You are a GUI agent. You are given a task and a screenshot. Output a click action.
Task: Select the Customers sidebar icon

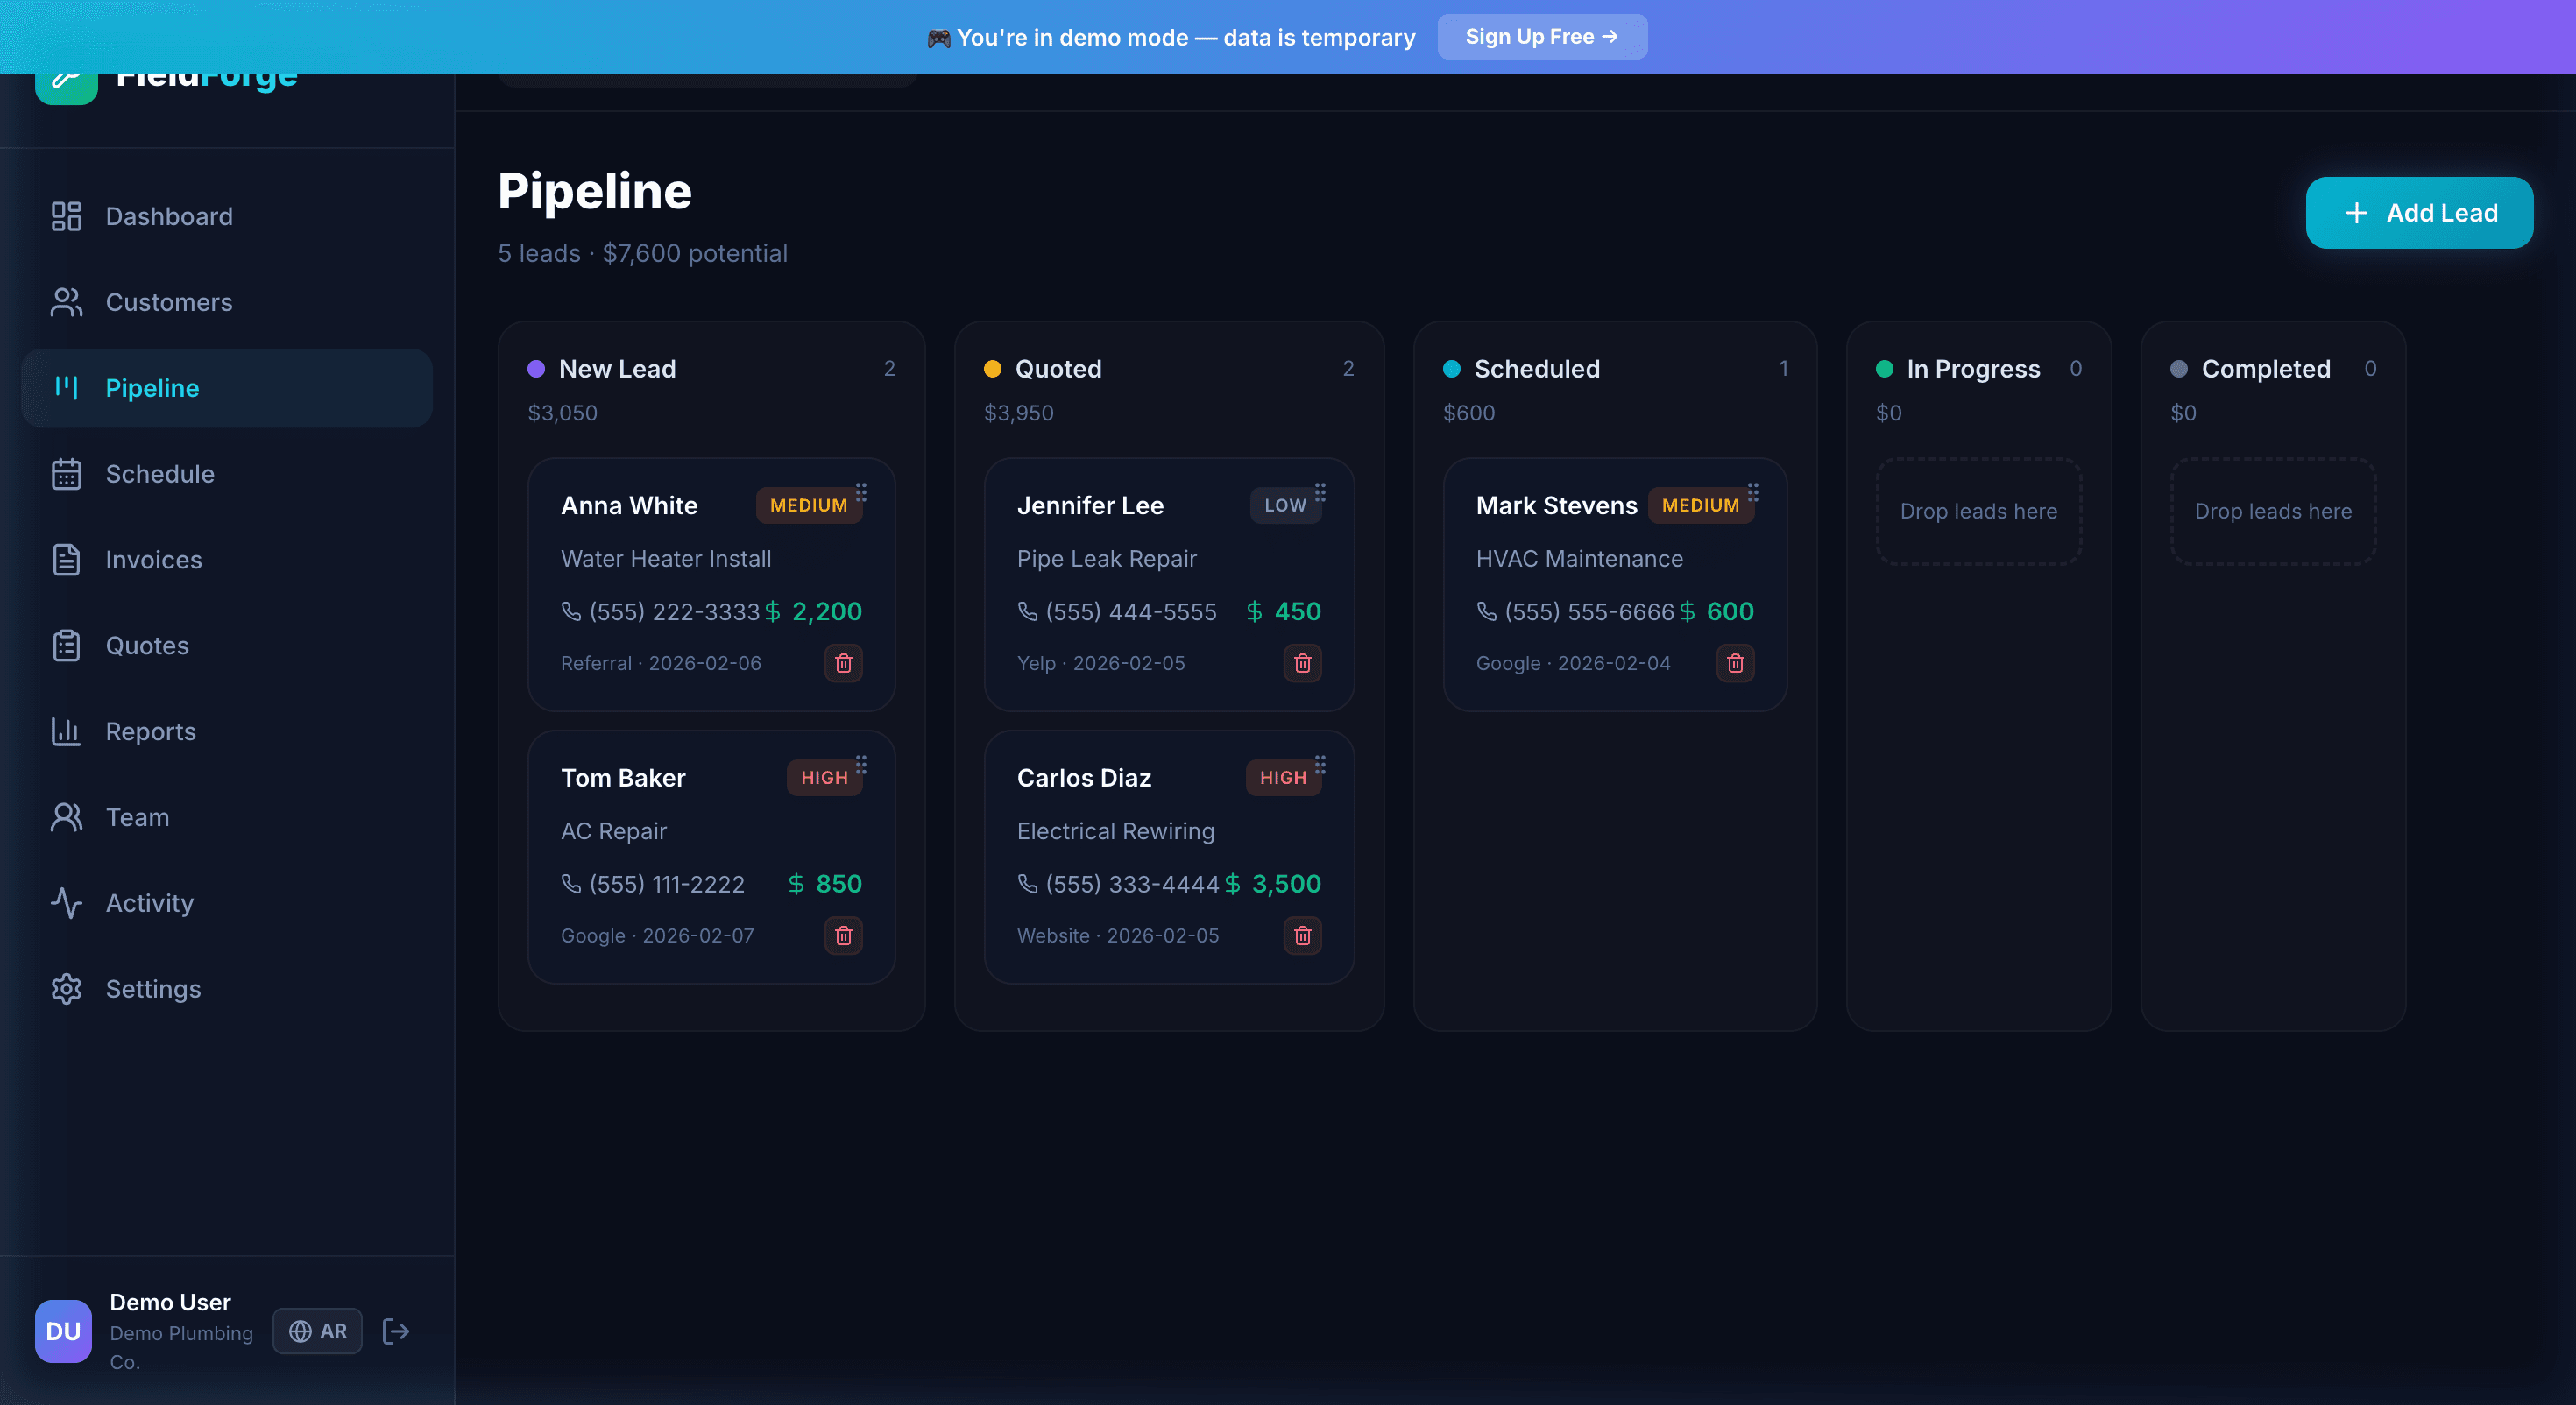click(66, 301)
